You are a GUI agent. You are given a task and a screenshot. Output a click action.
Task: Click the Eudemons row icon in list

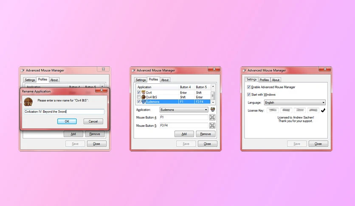[x=143, y=102]
